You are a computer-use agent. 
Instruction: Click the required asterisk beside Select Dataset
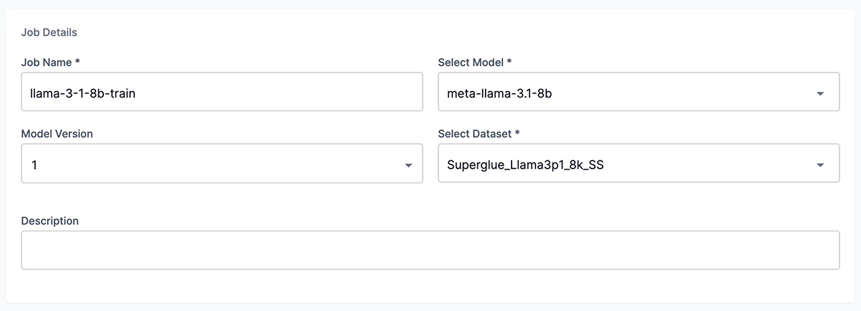(517, 133)
